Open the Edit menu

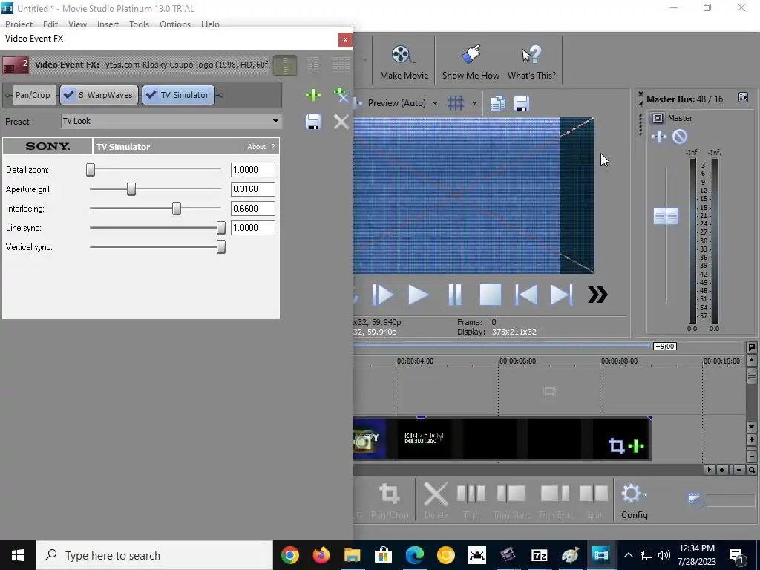pyautogui.click(x=50, y=24)
